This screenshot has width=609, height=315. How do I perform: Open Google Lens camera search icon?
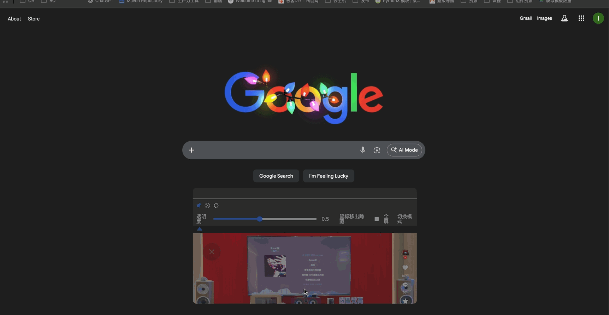click(x=377, y=150)
